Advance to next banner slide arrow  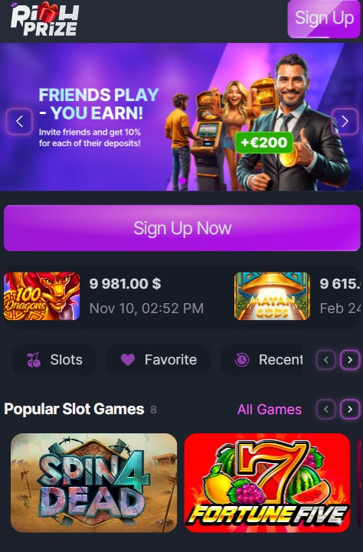pos(345,122)
